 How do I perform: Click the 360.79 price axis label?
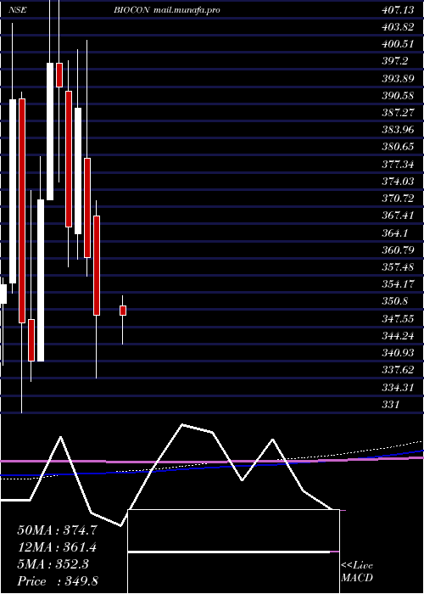pyautogui.click(x=398, y=250)
